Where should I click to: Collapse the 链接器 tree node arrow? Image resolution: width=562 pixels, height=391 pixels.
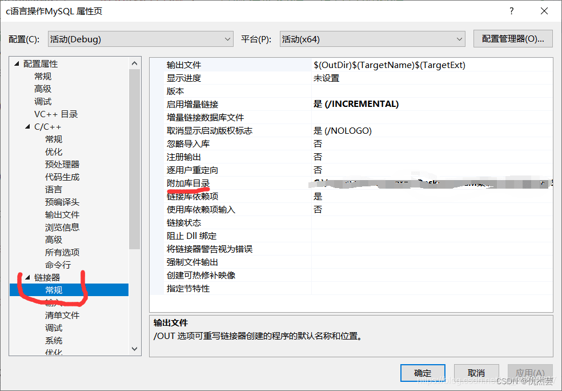tap(27, 277)
